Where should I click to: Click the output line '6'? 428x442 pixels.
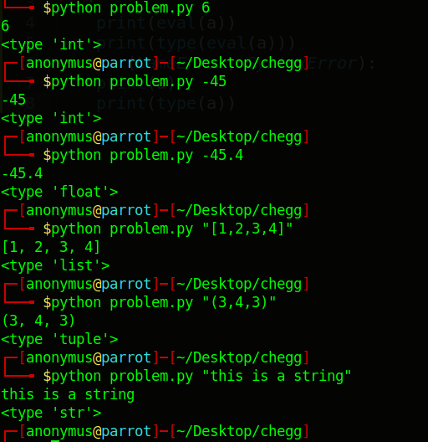click(5, 26)
